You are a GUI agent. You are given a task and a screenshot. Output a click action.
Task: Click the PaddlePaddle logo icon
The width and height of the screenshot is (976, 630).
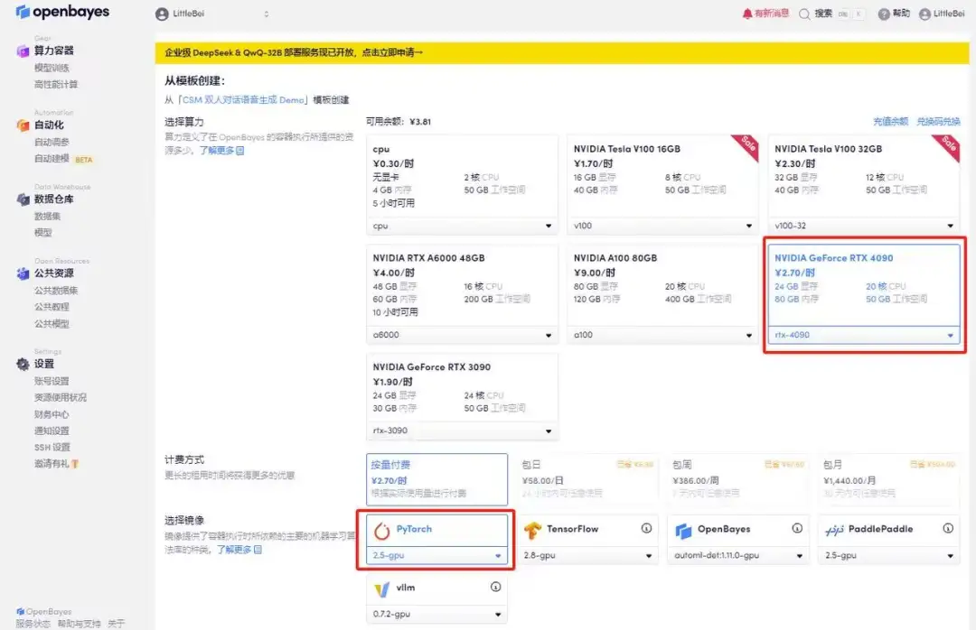(x=834, y=530)
